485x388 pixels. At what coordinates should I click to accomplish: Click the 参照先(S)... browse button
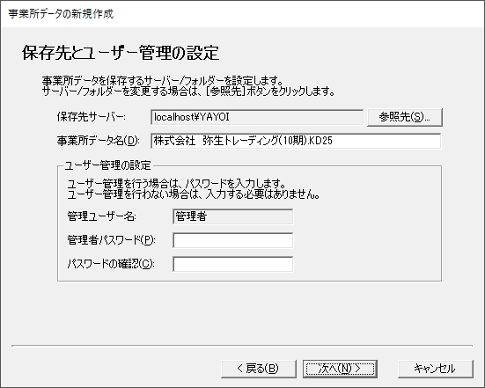tap(405, 117)
